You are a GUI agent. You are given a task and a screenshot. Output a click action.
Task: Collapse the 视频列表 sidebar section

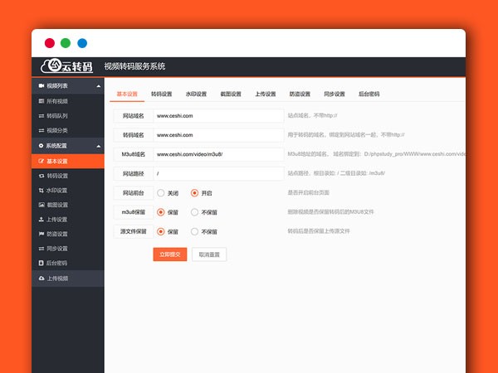pyautogui.click(x=98, y=86)
